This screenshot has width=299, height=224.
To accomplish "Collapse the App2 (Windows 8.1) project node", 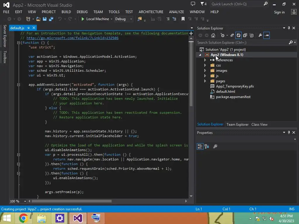I will click(x=200, y=55).
